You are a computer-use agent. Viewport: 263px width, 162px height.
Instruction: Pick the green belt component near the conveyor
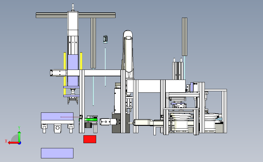coord(91,120)
